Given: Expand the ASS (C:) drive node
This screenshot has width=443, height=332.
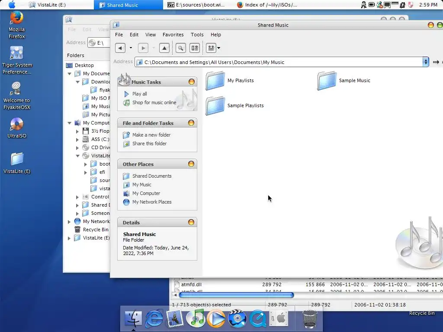Looking at the screenshot, I should coord(77,140).
